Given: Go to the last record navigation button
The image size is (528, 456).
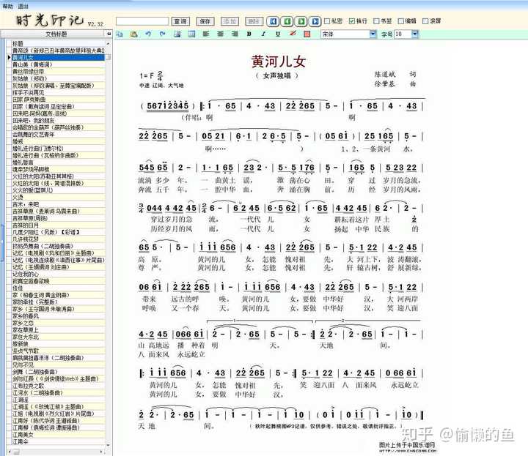Looking at the screenshot, I should click(x=315, y=21).
